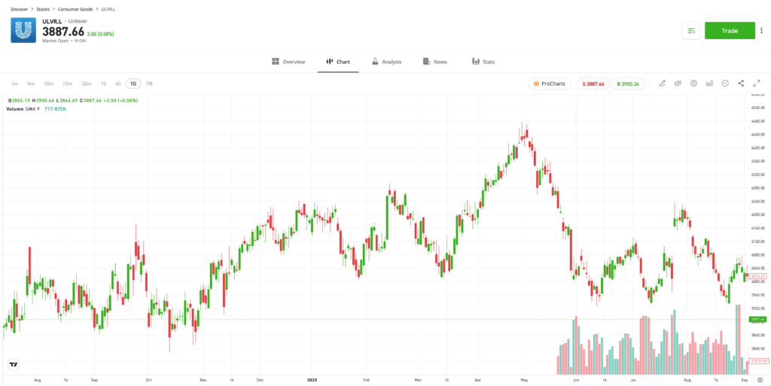Select the 1W timeframe
The height and width of the screenshot is (386, 771).
click(x=149, y=84)
